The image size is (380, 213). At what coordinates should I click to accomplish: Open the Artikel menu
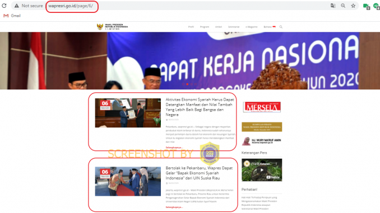[x=219, y=27]
